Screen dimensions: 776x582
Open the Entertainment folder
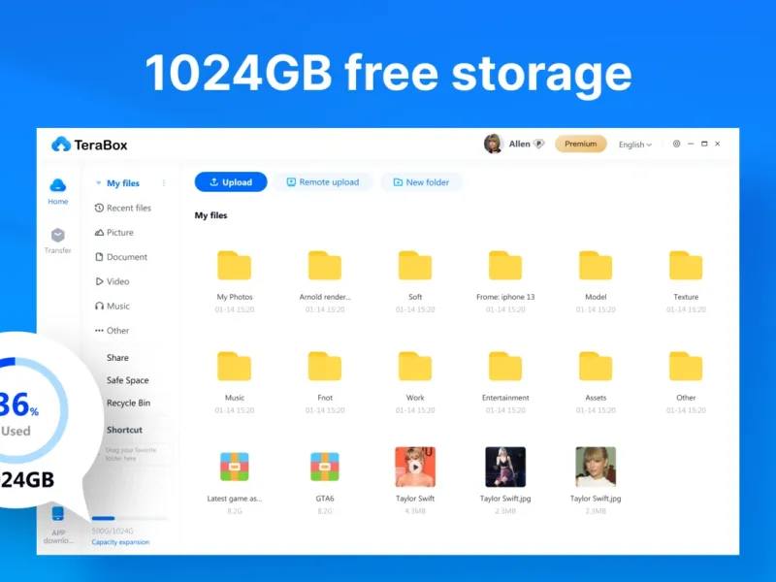tap(505, 367)
